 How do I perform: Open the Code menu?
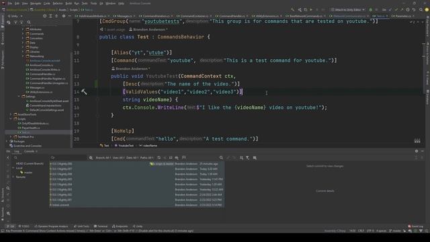(x=47, y=3)
